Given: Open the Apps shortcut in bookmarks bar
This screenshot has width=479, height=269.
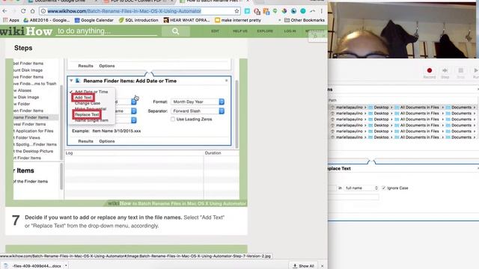Looking at the screenshot, I should (x=11, y=20).
